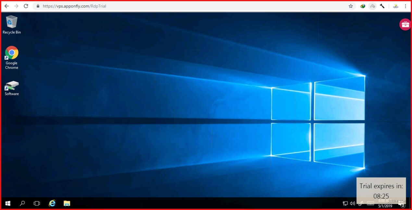Open the globe download manager extension
This screenshot has width=412, height=210.
click(x=363, y=6)
